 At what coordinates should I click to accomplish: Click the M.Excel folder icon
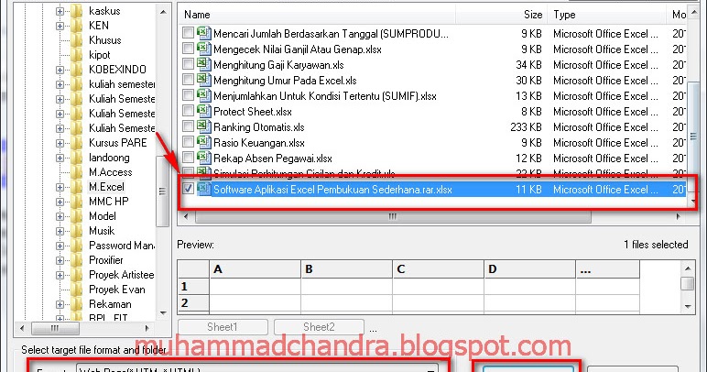click(x=77, y=187)
